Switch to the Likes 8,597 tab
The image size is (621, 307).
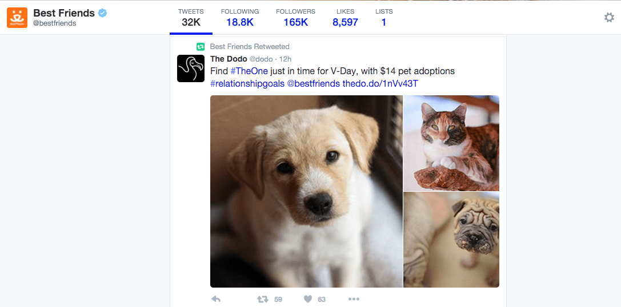click(x=345, y=18)
